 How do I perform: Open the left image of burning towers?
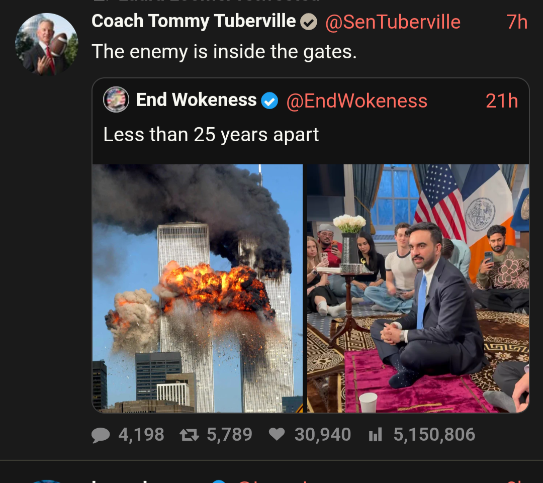[198, 288]
